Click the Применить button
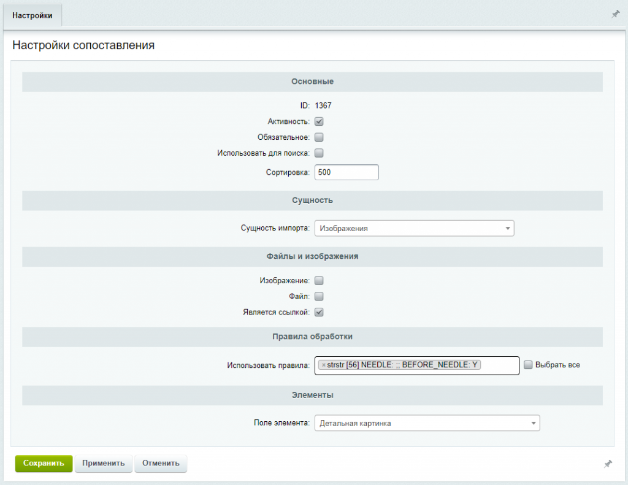628x485 pixels. (x=103, y=464)
